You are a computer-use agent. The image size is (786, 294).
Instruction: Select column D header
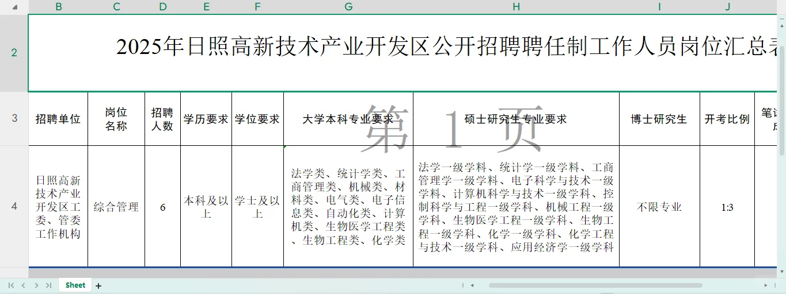pyautogui.click(x=163, y=7)
